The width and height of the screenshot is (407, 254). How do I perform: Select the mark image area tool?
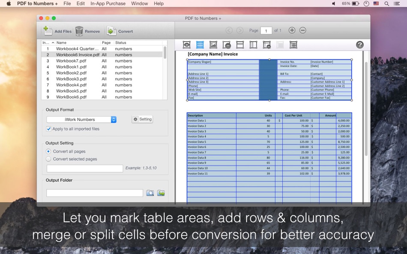[x=213, y=45]
